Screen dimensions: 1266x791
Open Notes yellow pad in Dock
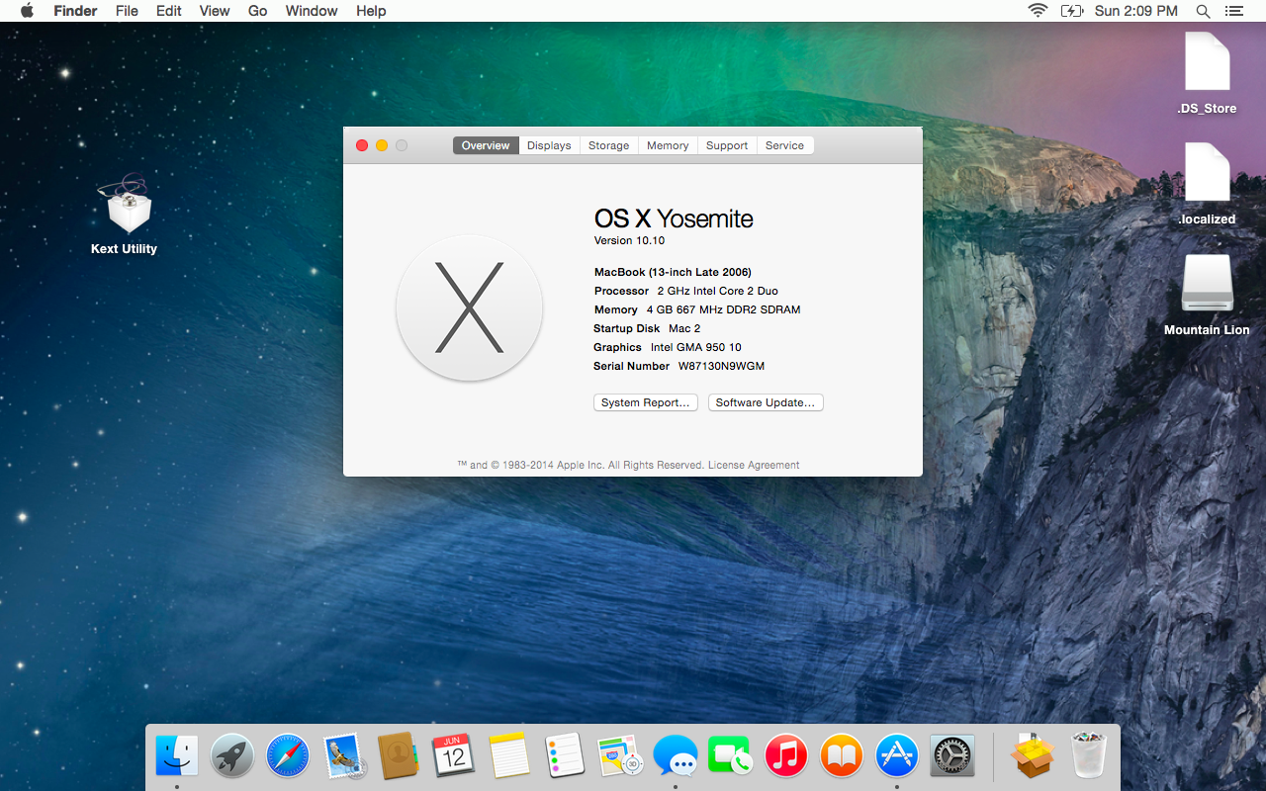[509, 756]
